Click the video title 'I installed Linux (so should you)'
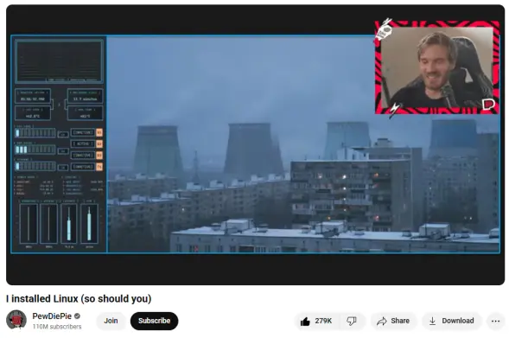Image resolution: width=509 pixels, height=338 pixels. [x=79, y=299]
